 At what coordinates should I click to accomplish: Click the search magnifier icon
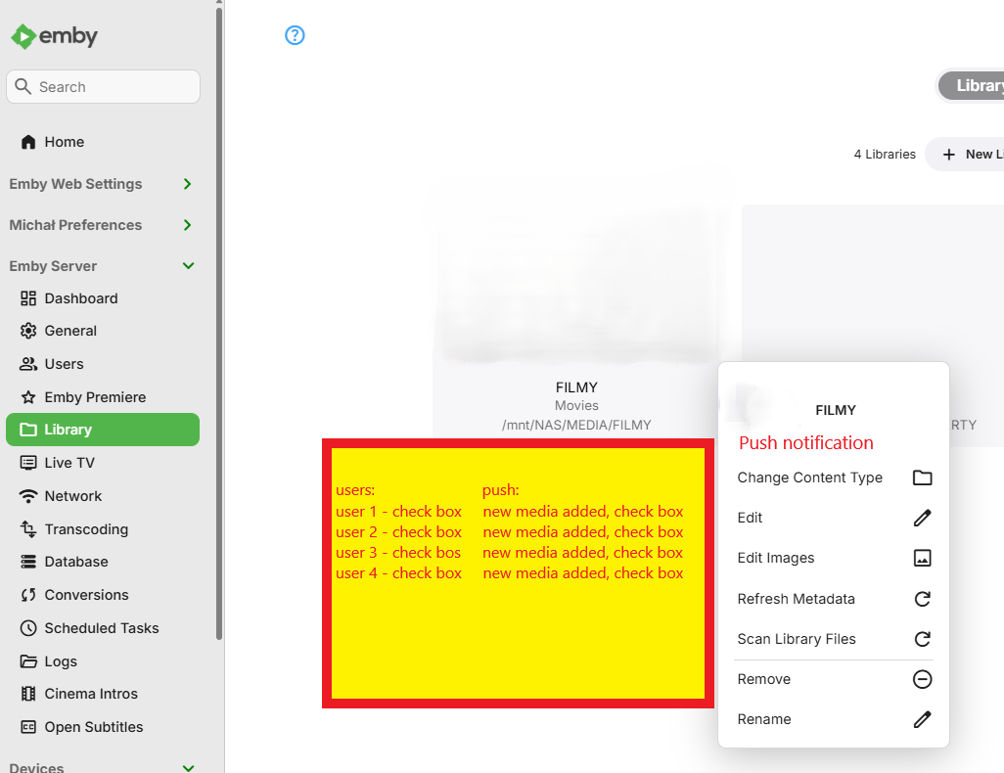point(23,86)
